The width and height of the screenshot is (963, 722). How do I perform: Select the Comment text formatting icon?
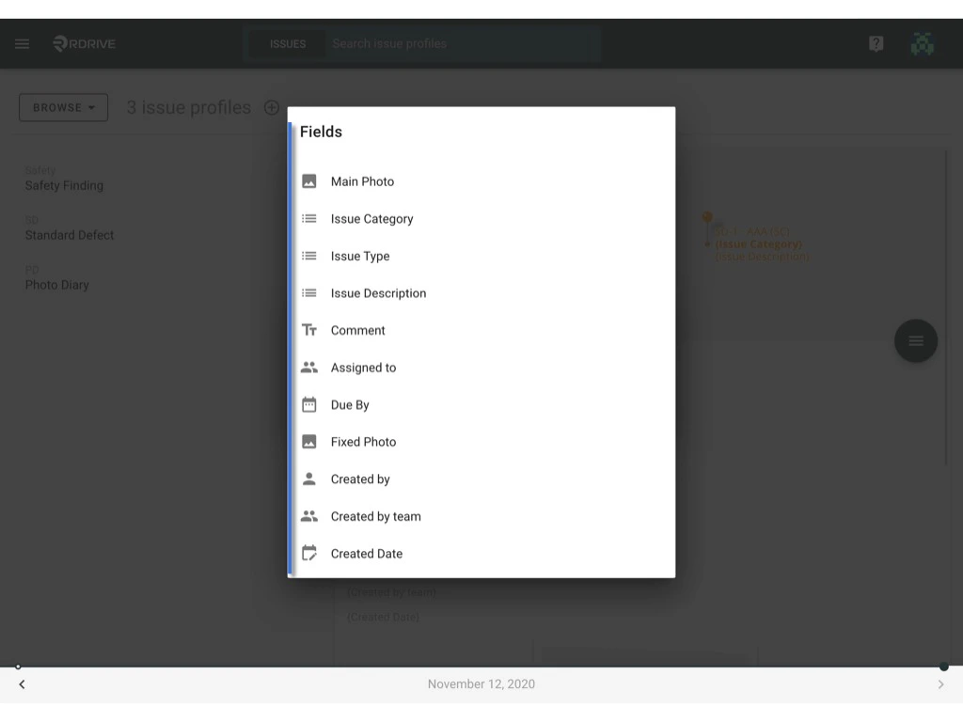308,330
